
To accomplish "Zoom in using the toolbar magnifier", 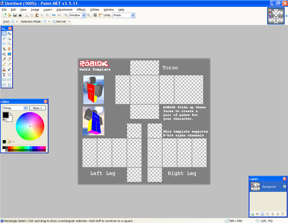I will coord(89,15).
